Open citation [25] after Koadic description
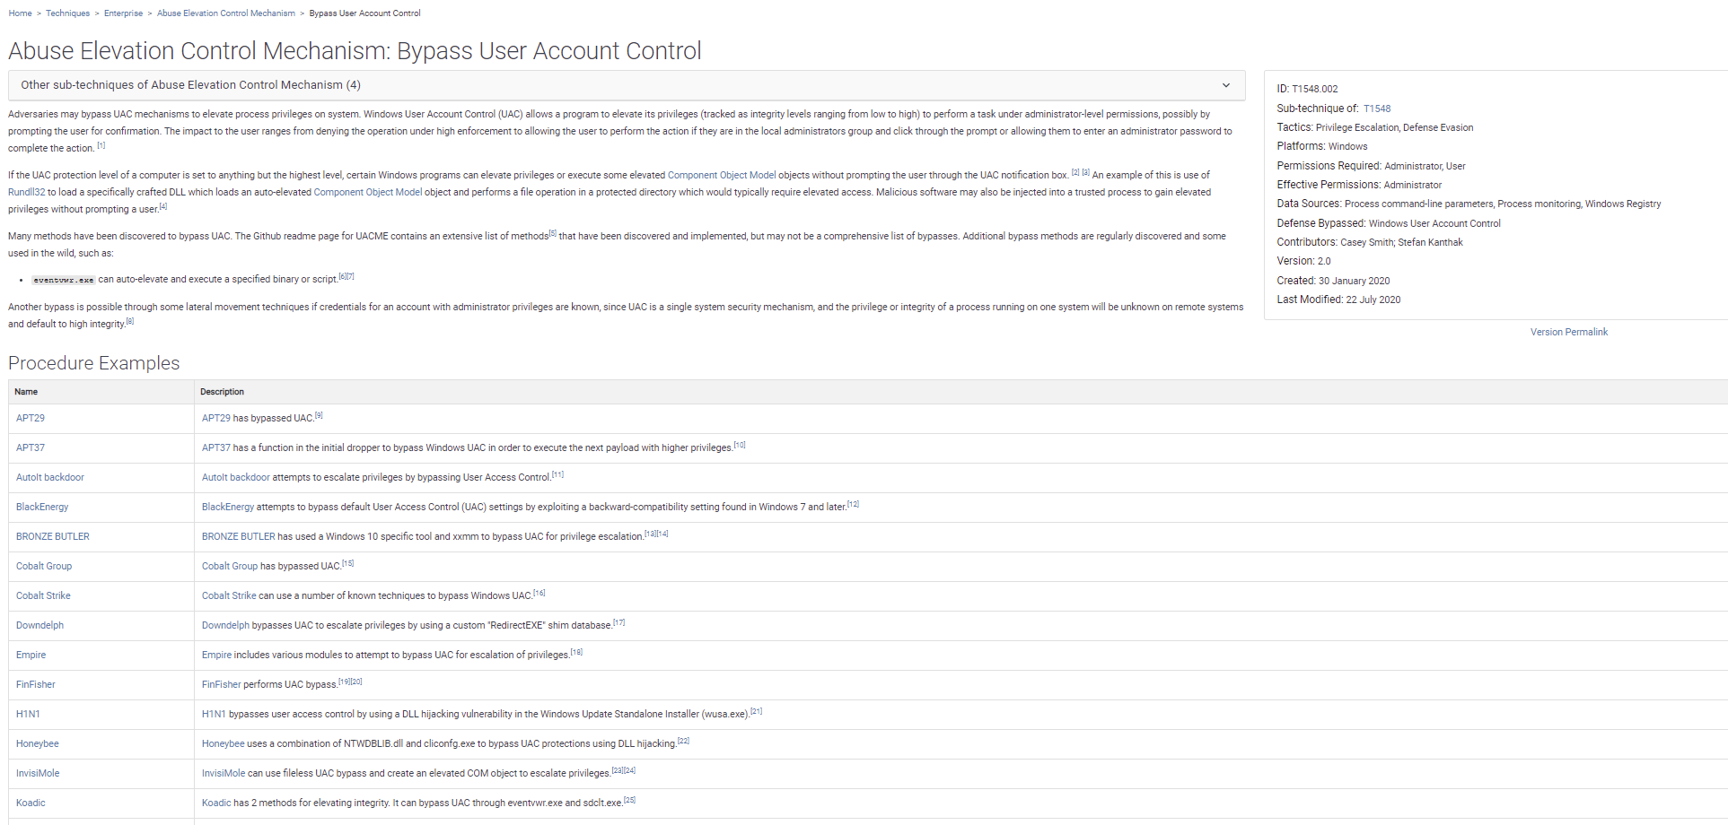 click(x=629, y=800)
